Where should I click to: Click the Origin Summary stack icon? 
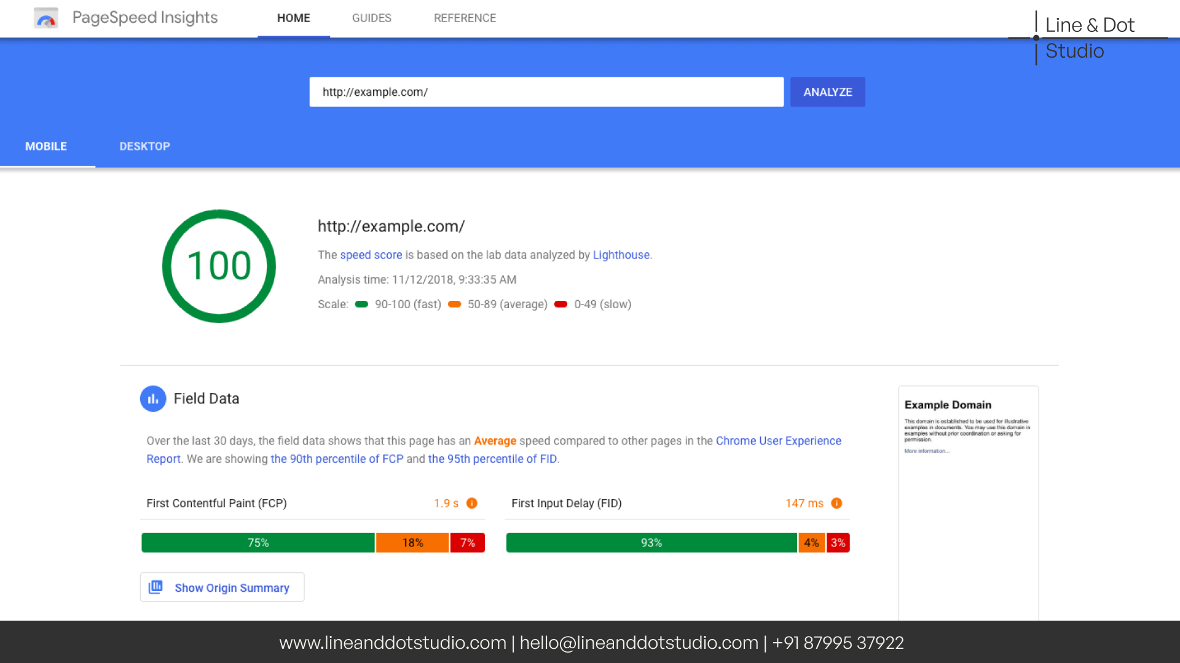[156, 587]
